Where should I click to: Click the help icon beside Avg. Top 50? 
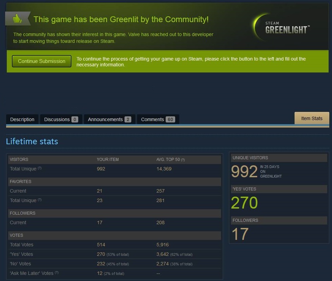pos(183,160)
